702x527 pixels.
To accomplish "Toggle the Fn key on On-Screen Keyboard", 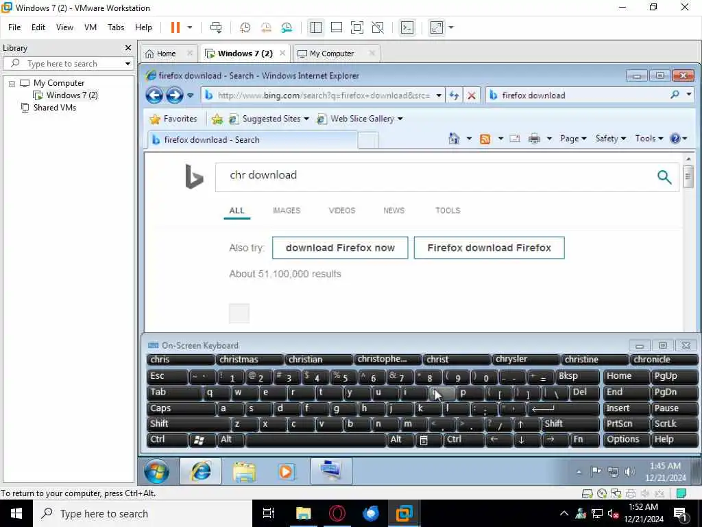I will [585, 440].
